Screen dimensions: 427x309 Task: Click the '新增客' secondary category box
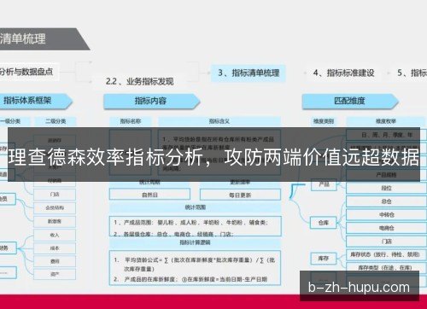(55, 221)
